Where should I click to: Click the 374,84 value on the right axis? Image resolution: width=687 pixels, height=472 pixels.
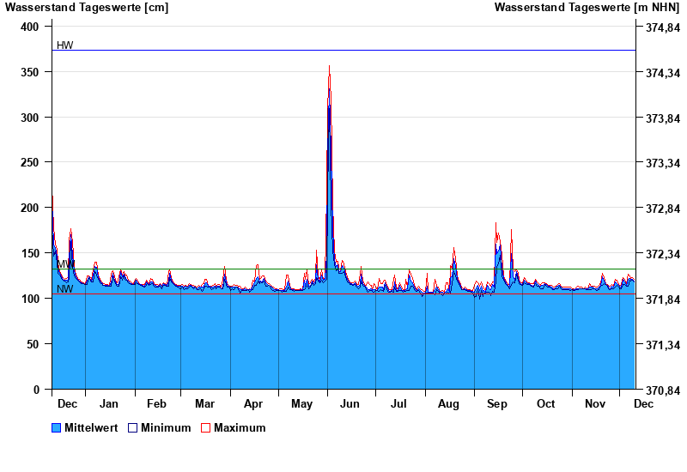657,28
